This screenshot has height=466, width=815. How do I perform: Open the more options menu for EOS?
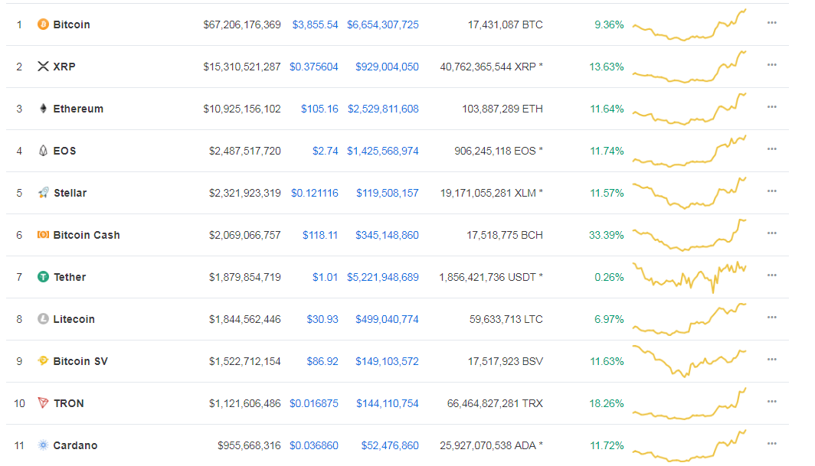(772, 149)
